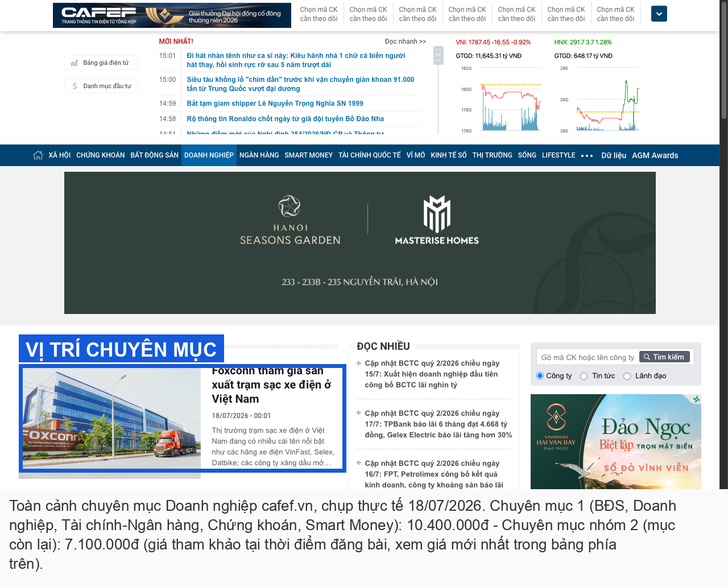Go to homepage via the house icon
Screen dimensions: 728x587
click(38, 155)
